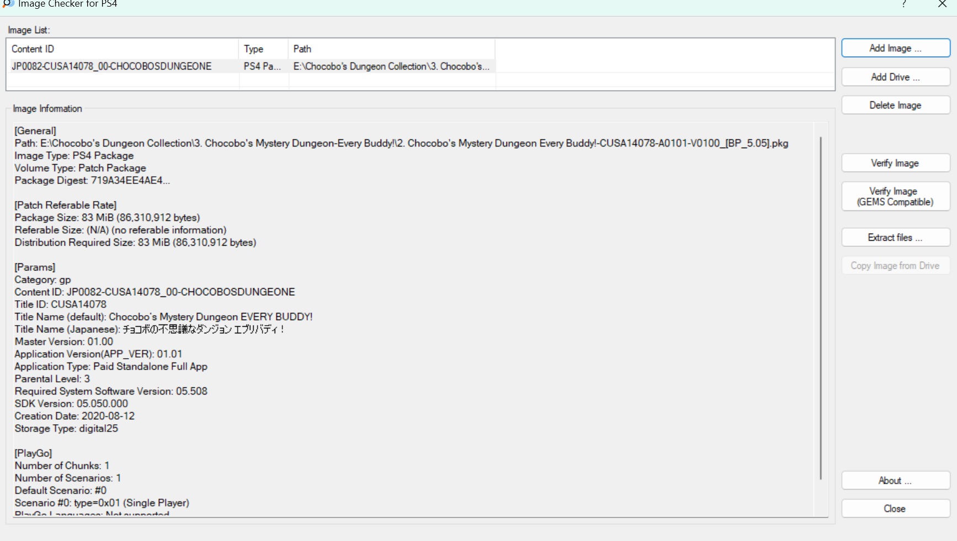
Task: Click the question mark help icon
Action: [x=904, y=4]
